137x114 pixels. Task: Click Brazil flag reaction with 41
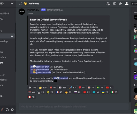click(x=100, y=87)
